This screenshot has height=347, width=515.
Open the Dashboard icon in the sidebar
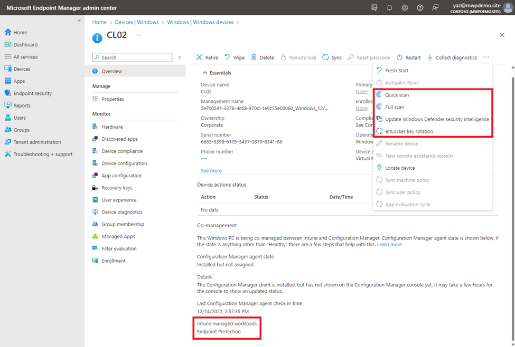pos(8,44)
